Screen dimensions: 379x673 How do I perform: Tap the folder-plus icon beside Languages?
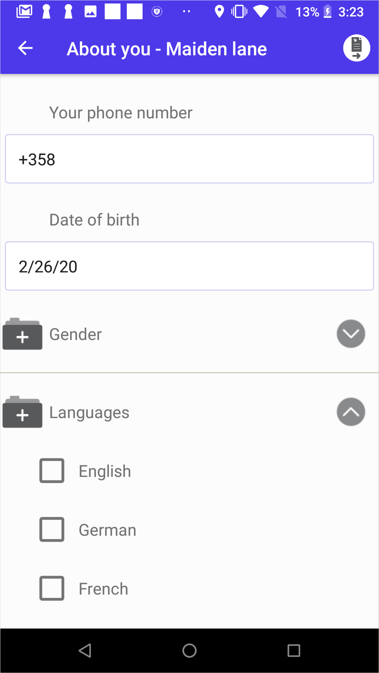(22, 412)
